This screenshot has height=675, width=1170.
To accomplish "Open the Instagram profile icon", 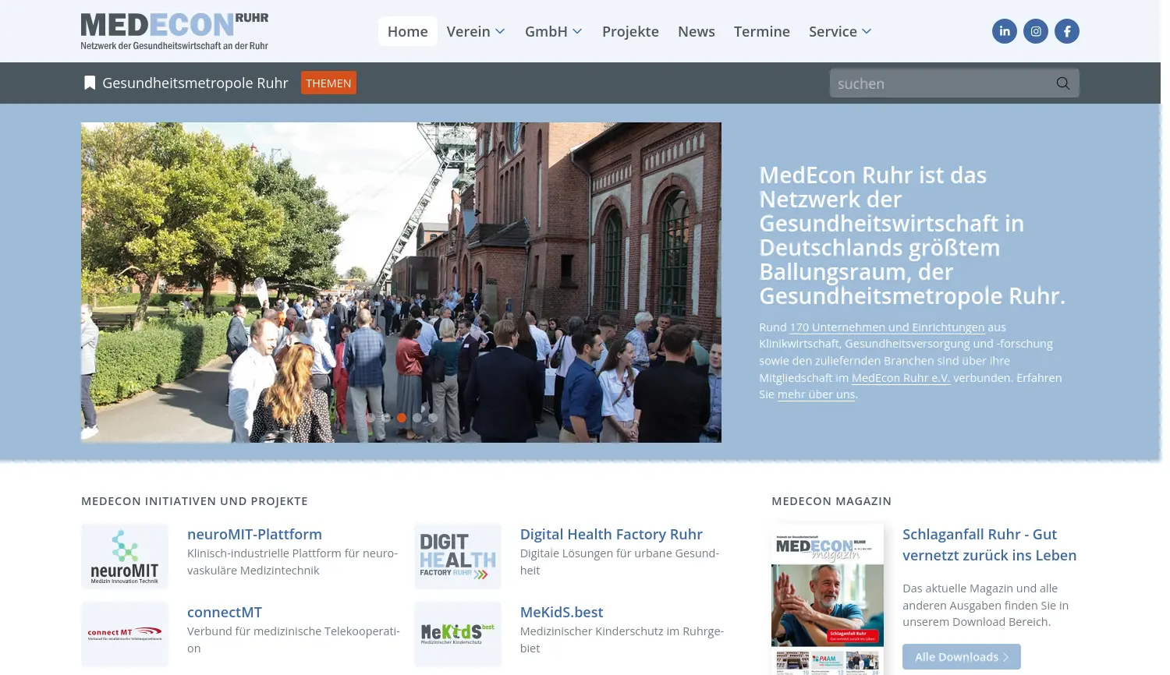I will point(1035,31).
